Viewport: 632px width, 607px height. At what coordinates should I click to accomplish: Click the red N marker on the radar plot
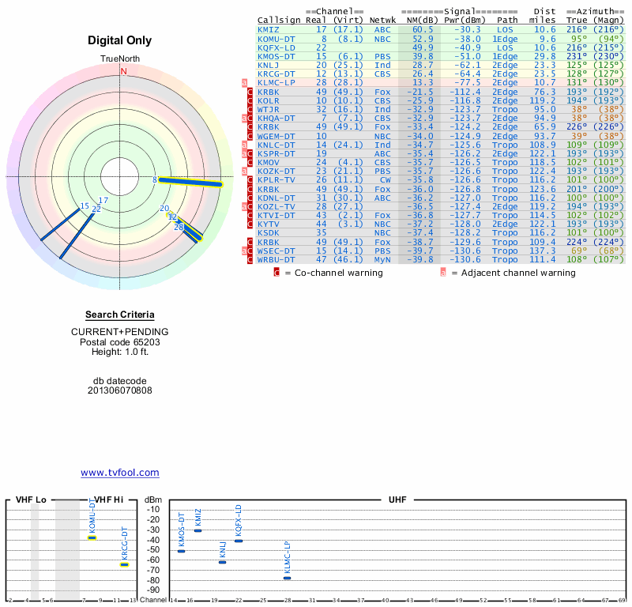coord(123,71)
